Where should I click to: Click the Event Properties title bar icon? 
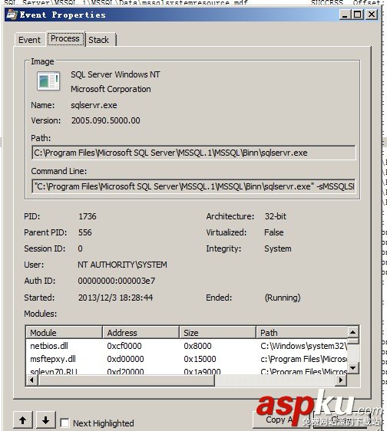tap(12, 14)
